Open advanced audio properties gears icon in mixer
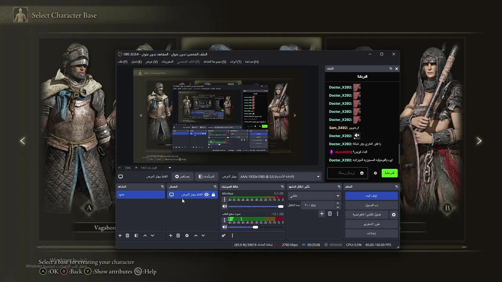Image resolution: width=502 pixels, height=282 pixels. coord(224,235)
